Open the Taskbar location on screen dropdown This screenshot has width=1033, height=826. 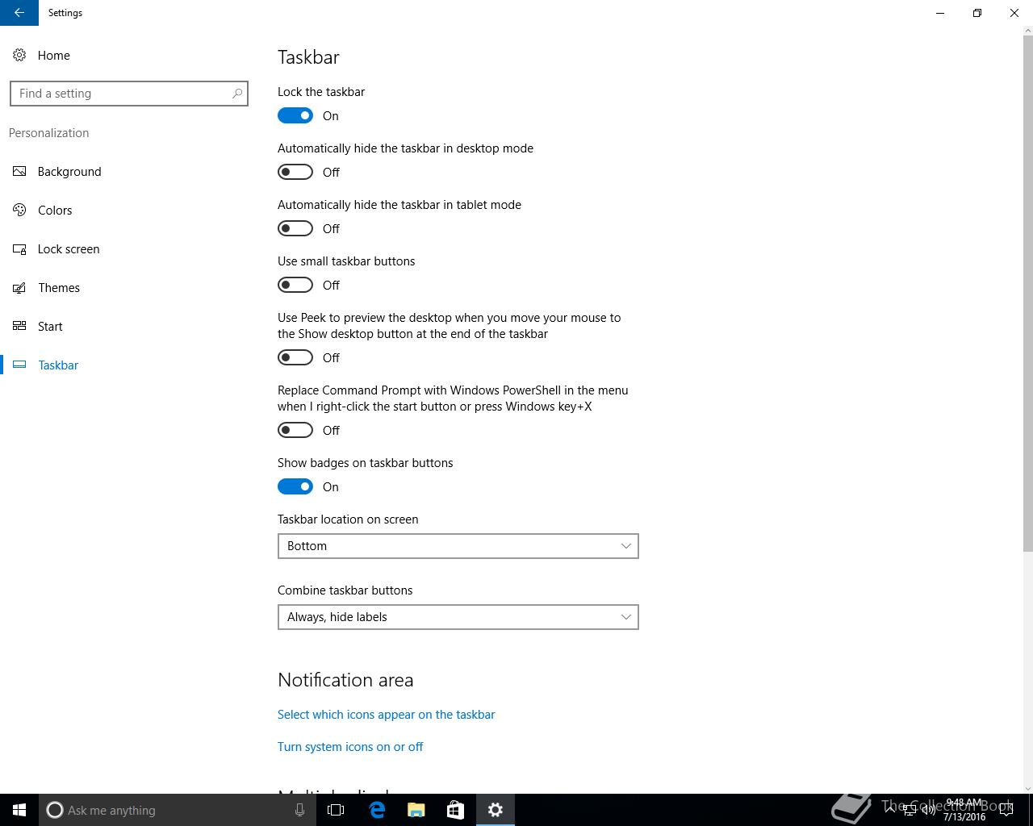458,546
